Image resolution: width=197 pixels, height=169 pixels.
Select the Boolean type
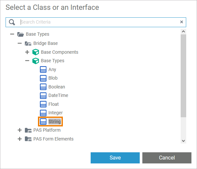pos(57,87)
